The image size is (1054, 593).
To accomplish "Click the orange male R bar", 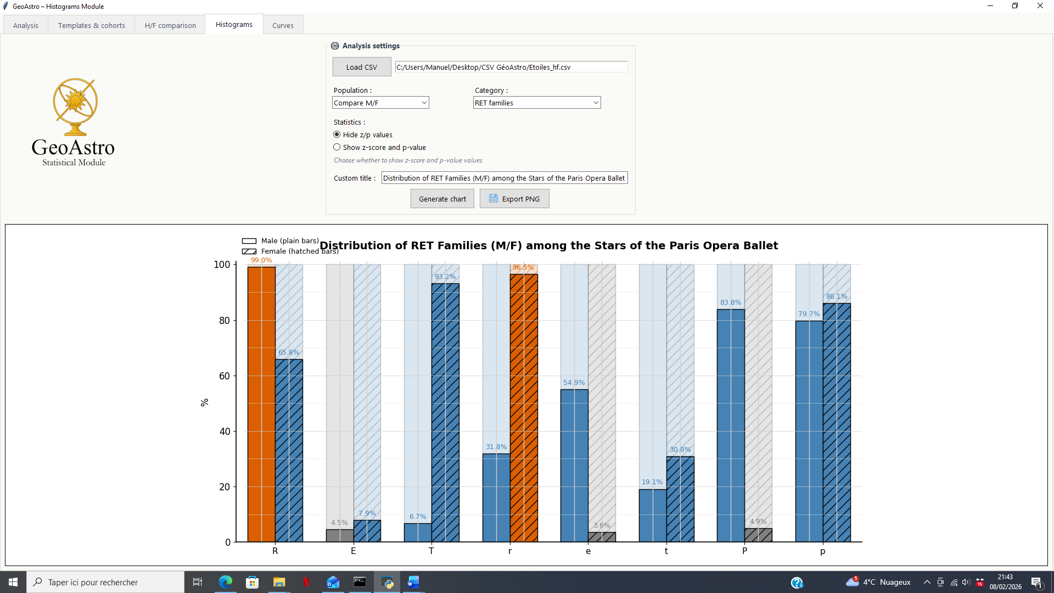I will pyautogui.click(x=261, y=404).
